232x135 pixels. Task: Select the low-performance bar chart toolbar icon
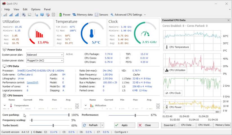5,15
